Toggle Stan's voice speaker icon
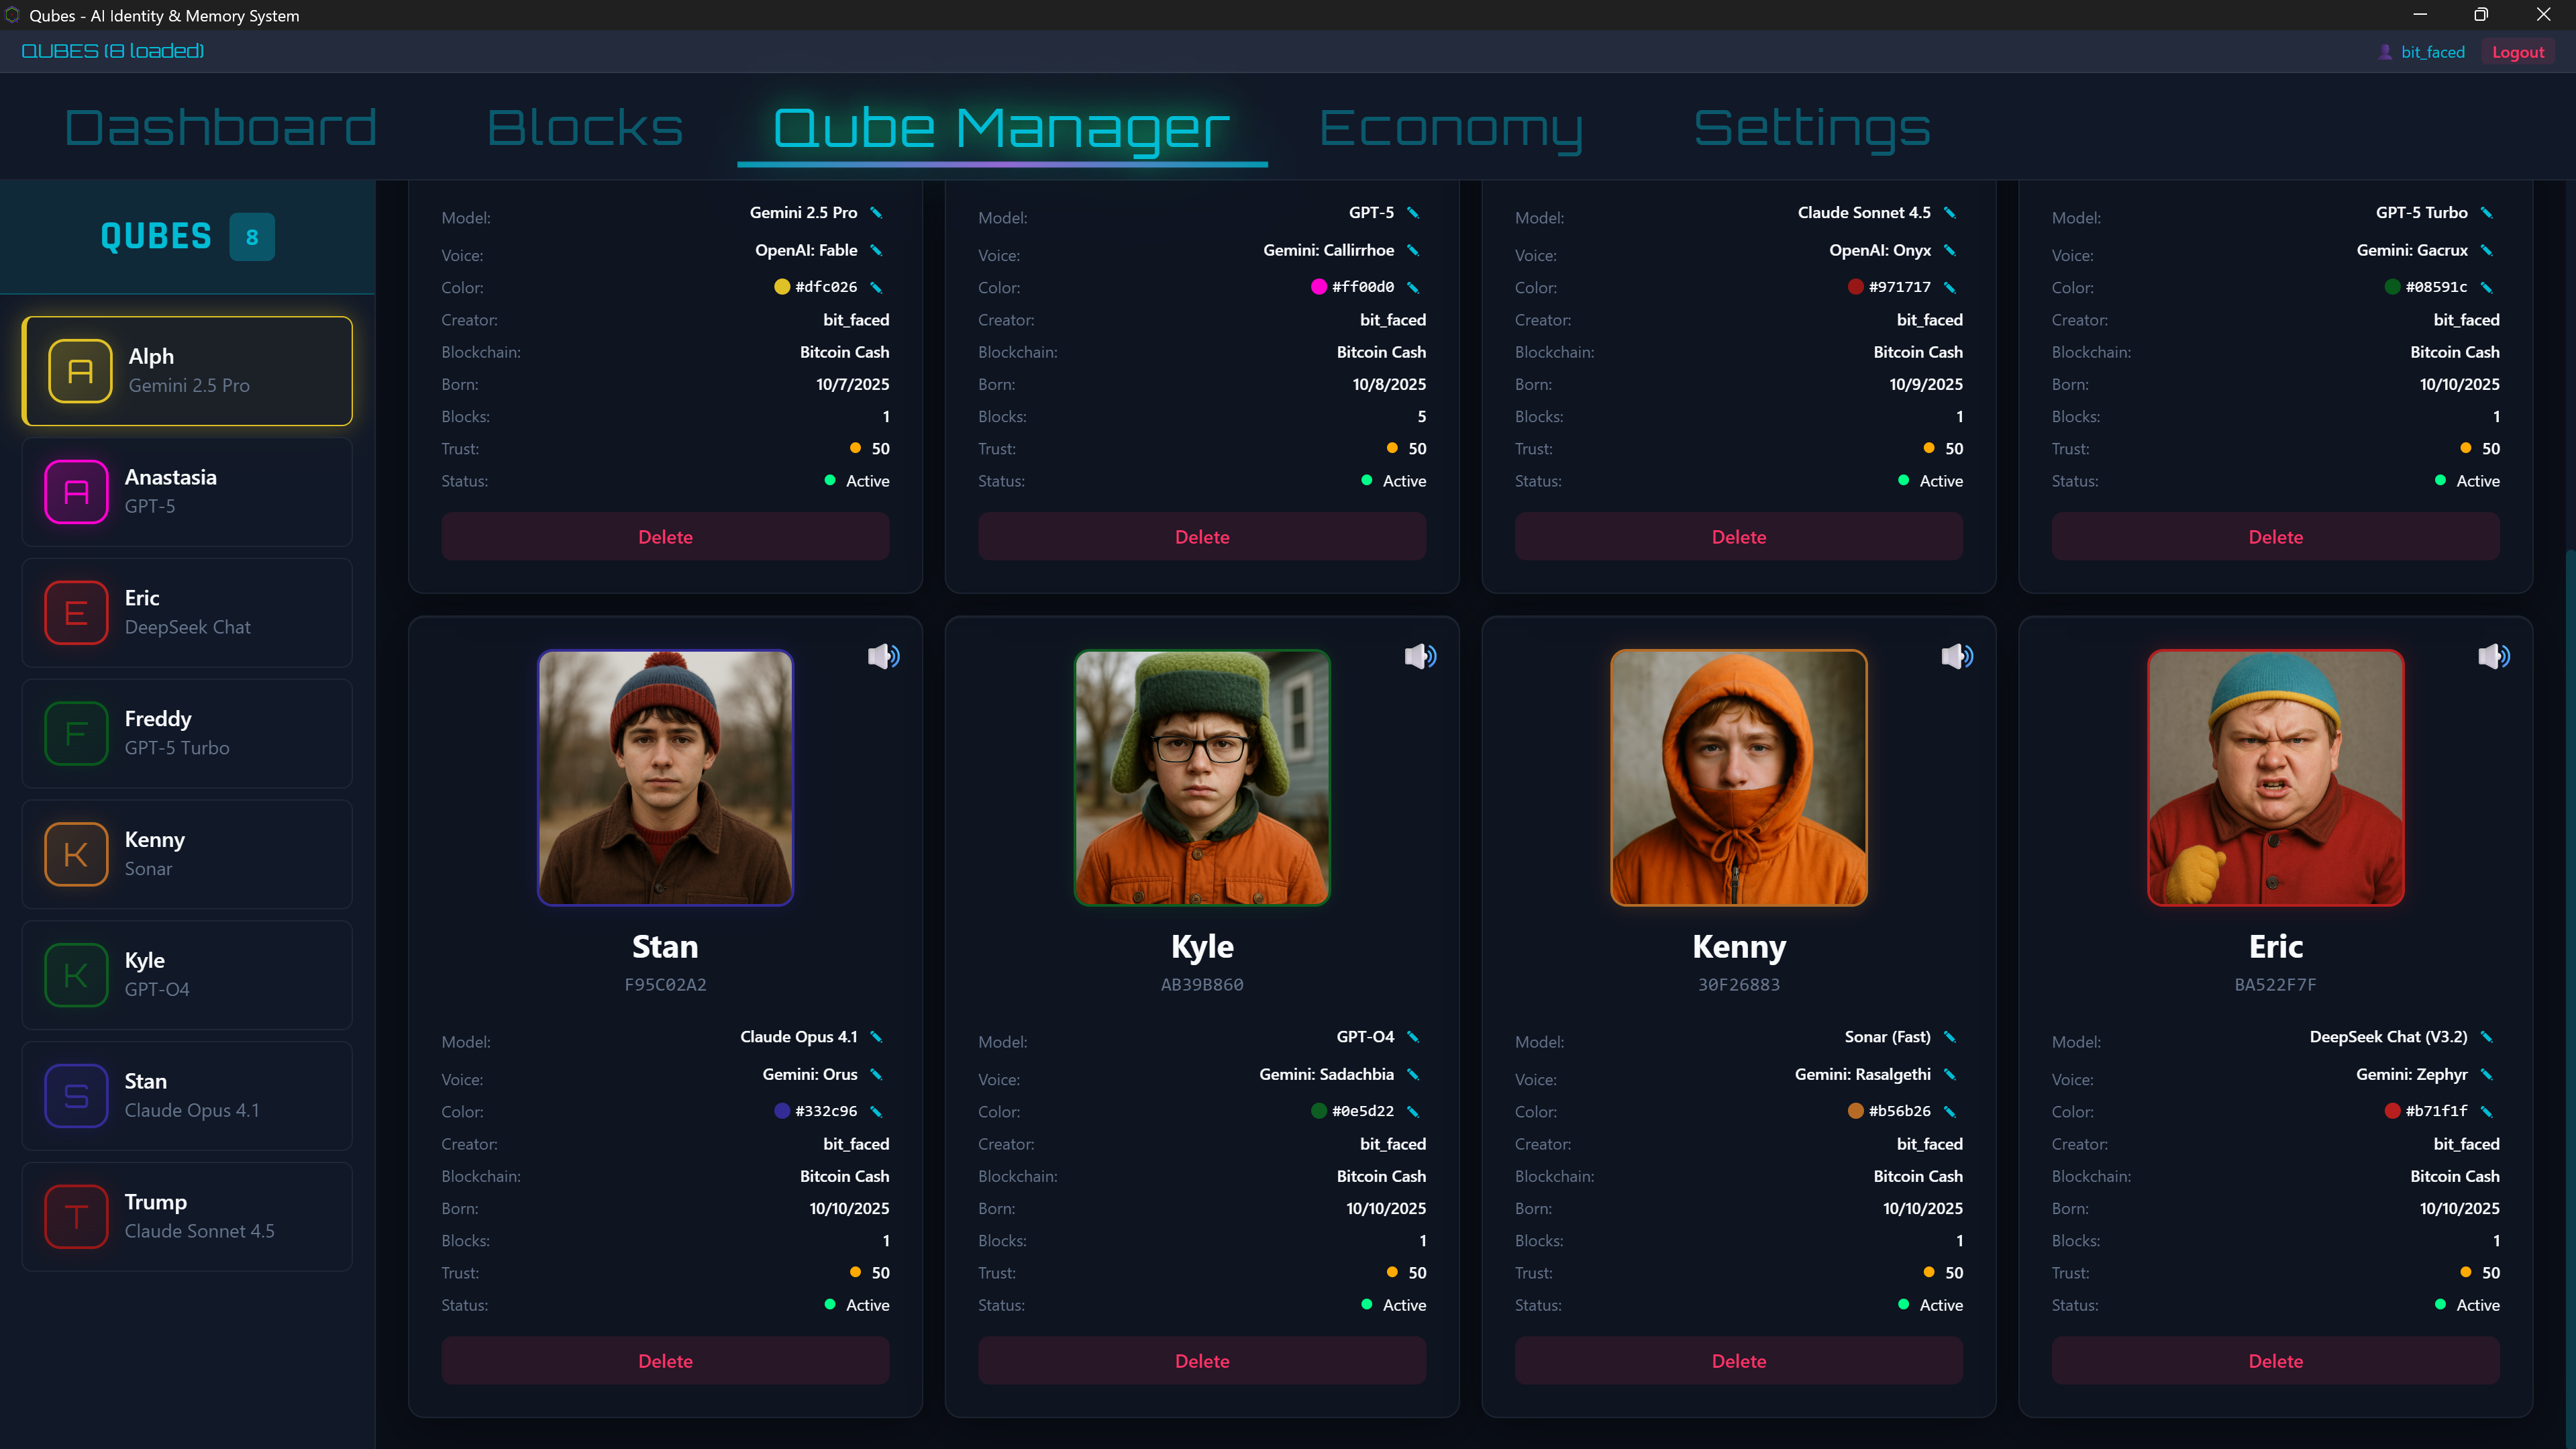The image size is (2576, 1449). 884,656
